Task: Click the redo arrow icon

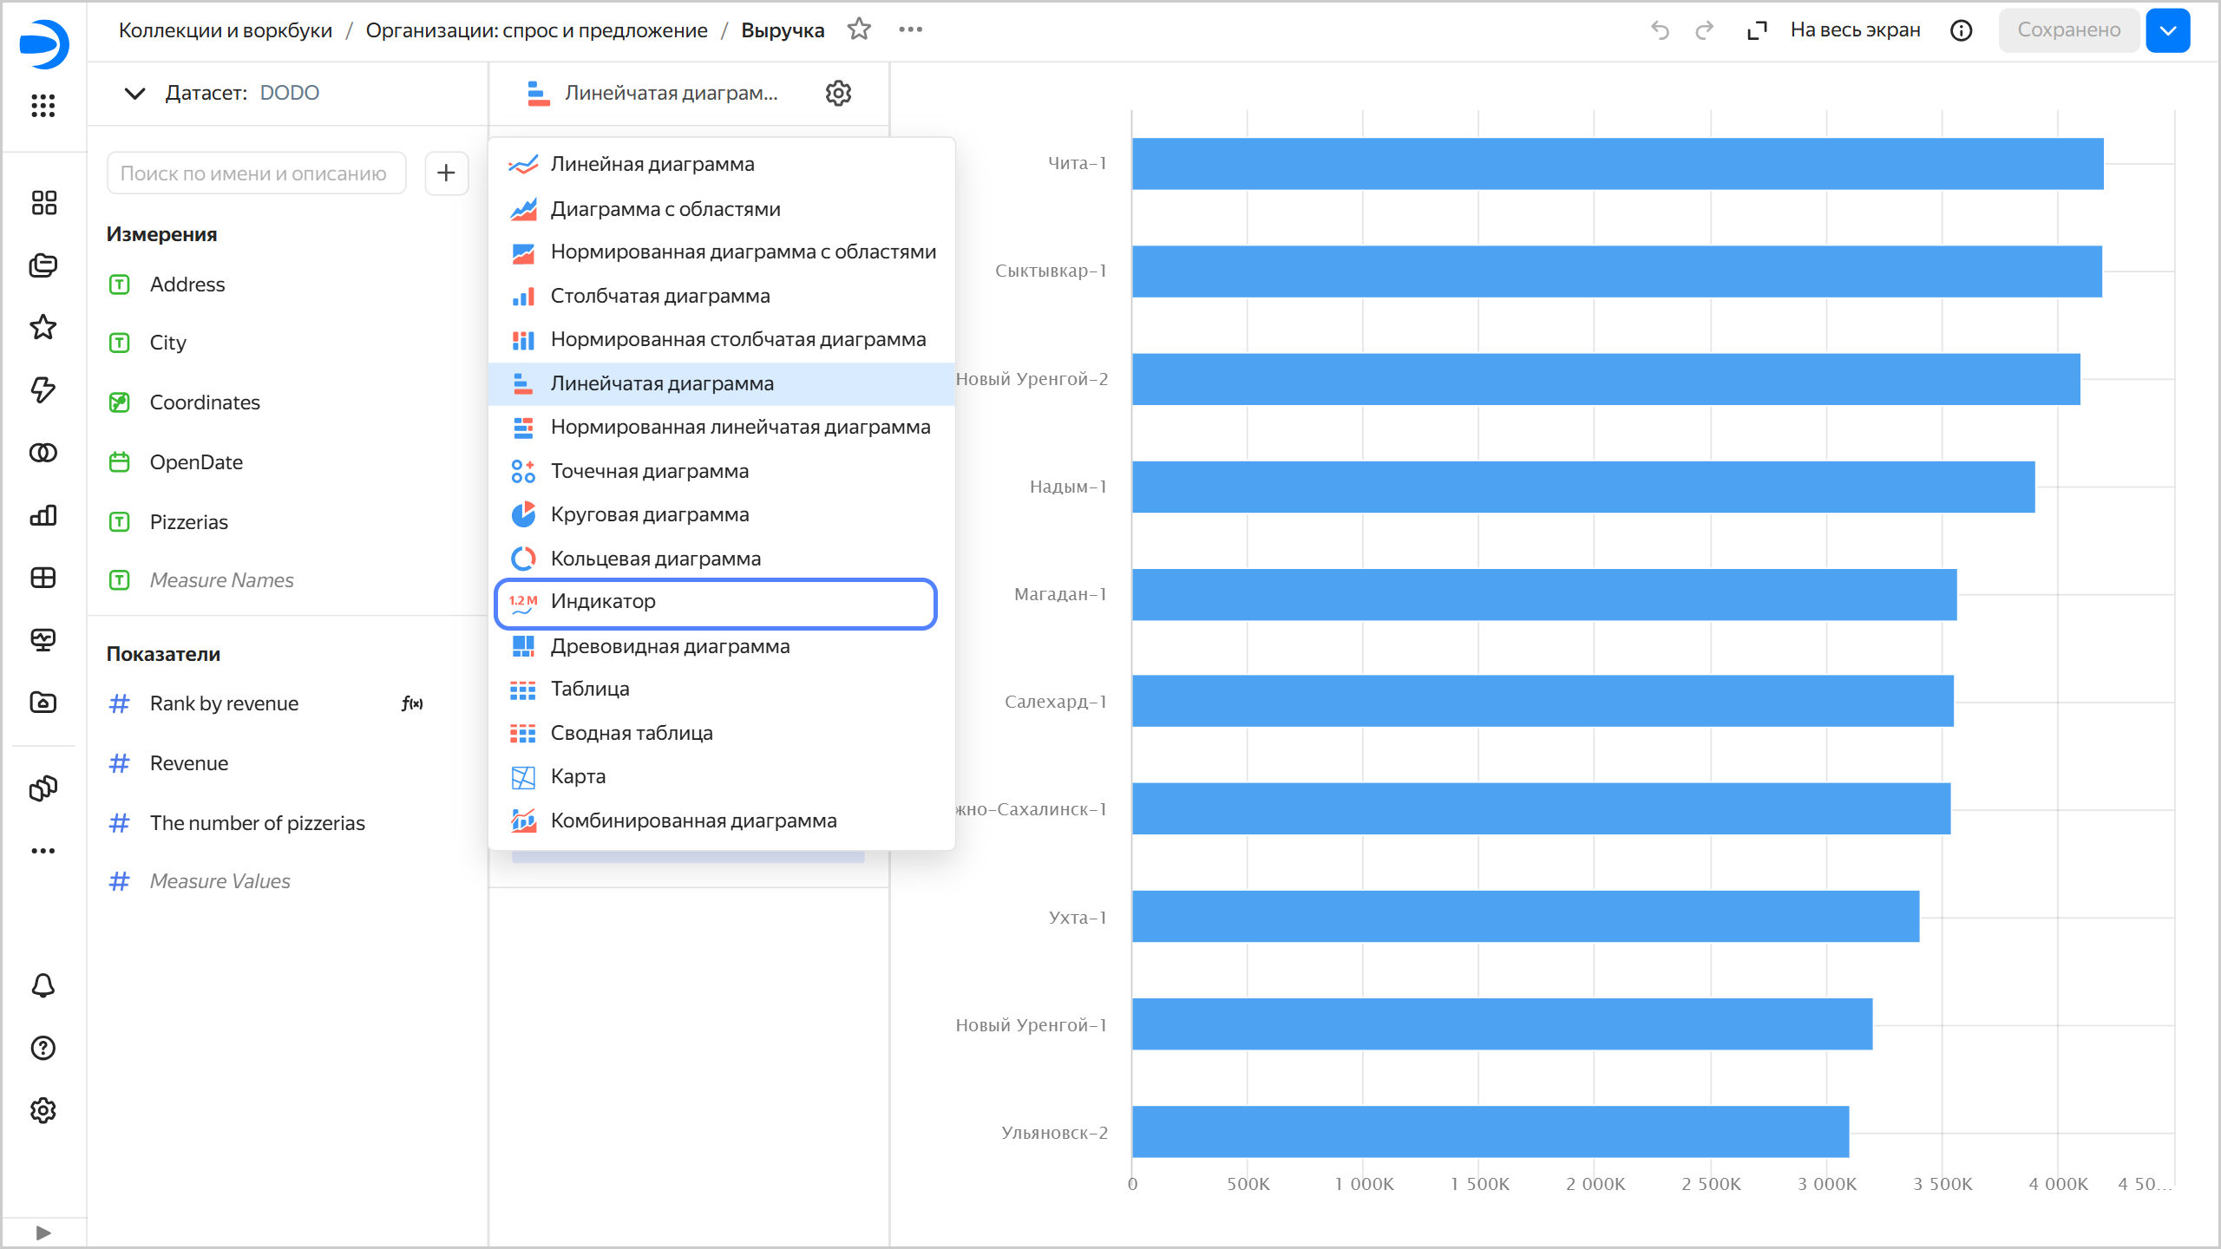Action: pos(1704,30)
